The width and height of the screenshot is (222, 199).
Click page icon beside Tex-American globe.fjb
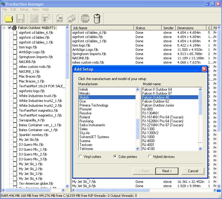tap(15, 183)
